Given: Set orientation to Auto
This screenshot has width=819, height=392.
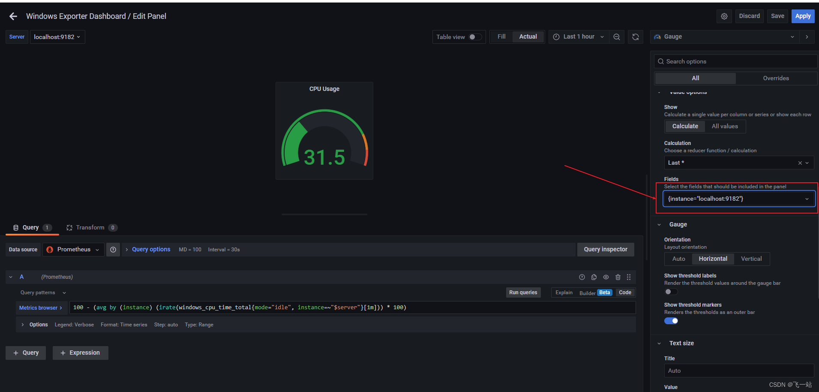Looking at the screenshot, I should [x=678, y=259].
